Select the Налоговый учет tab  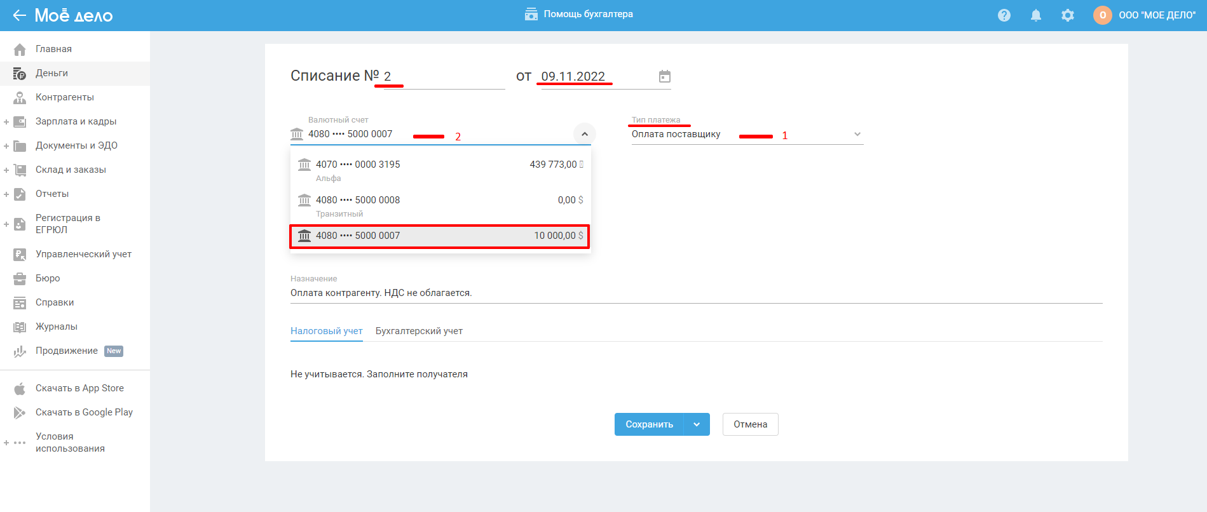coord(326,331)
